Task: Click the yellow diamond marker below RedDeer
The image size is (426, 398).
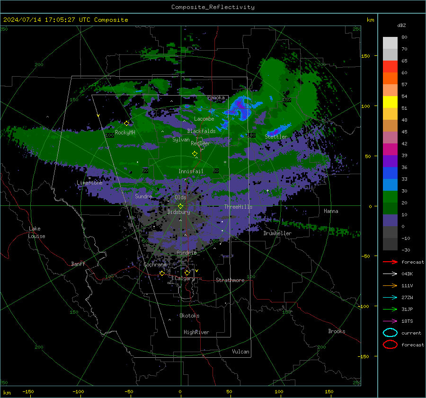Action: tap(195, 154)
